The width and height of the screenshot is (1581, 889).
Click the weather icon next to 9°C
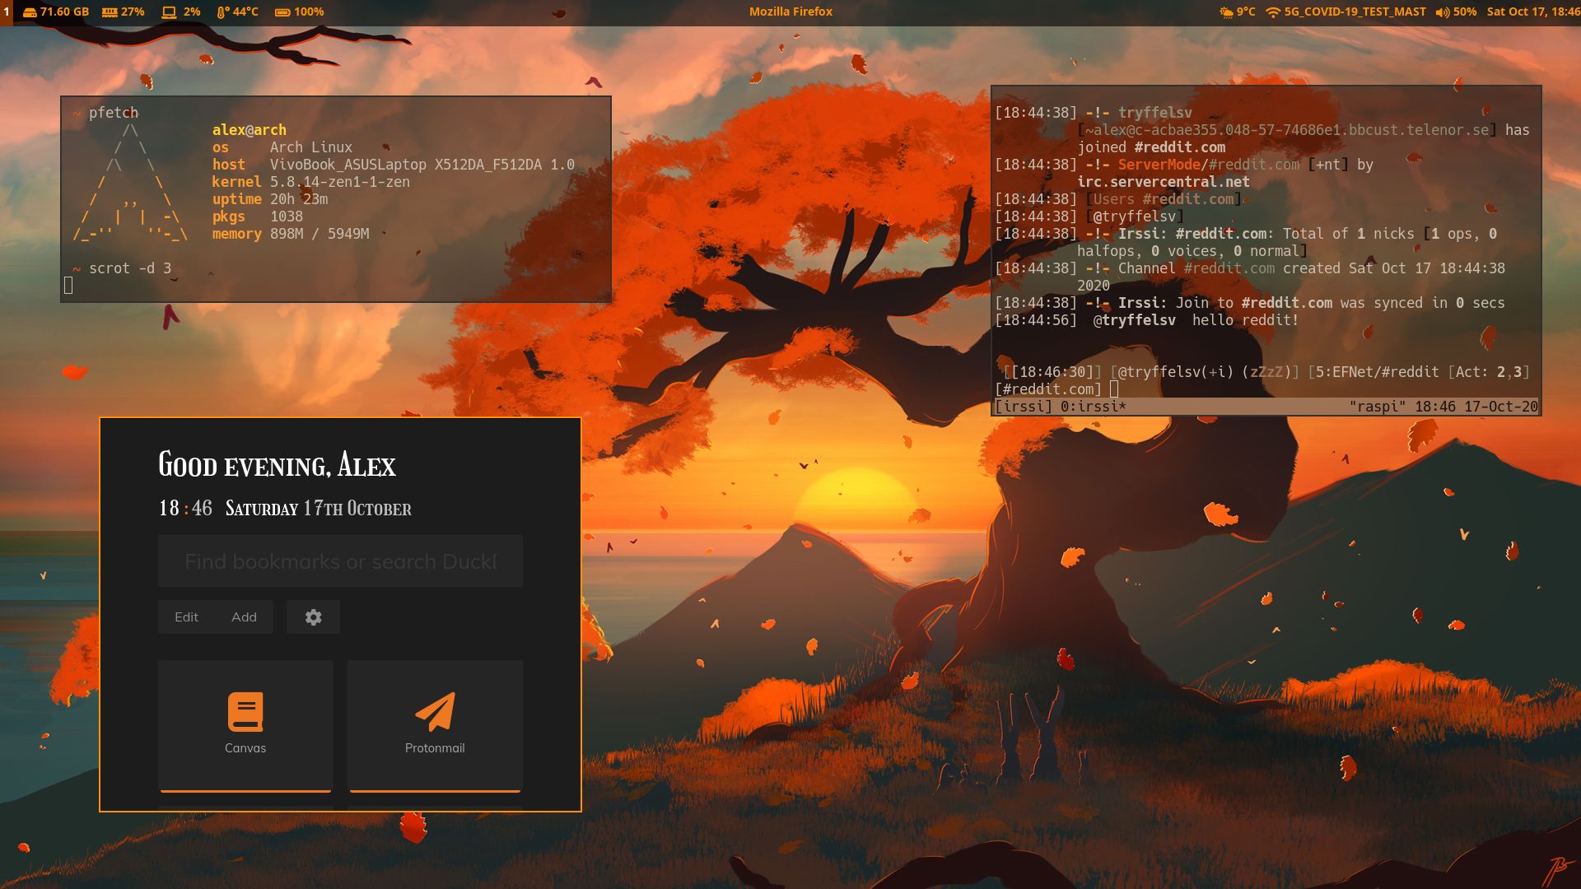coord(1225,12)
